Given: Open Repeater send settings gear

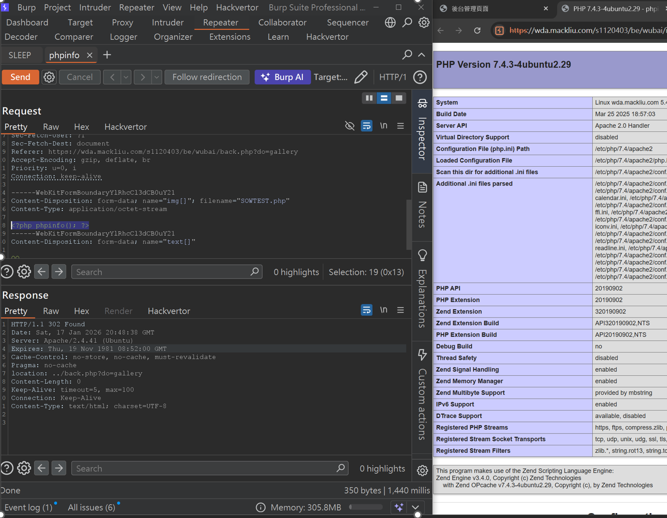Looking at the screenshot, I should [x=49, y=77].
